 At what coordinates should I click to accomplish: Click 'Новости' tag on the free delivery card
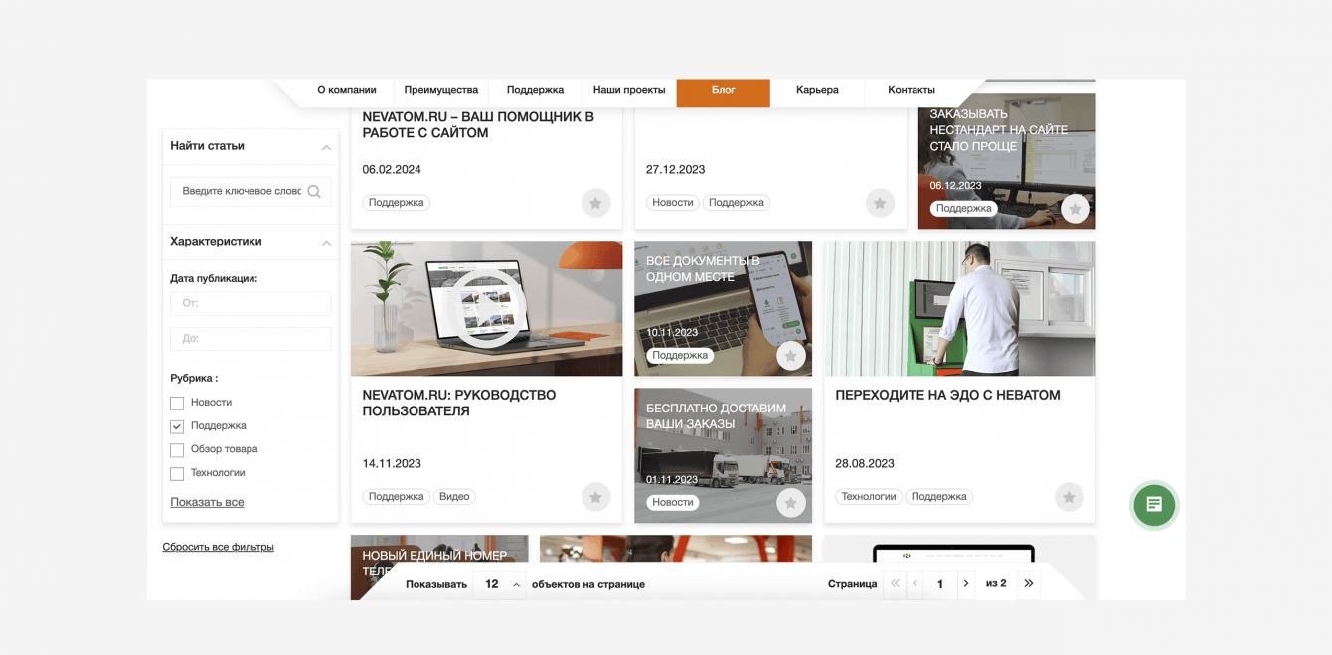pos(673,503)
